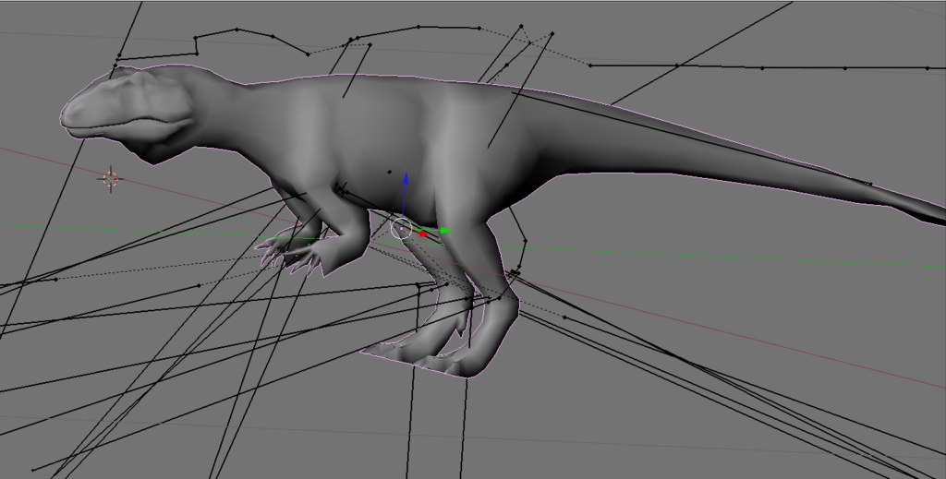Click the red X-axis manipulator handle
This screenshot has height=479, width=946.
pyautogui.click(x=423, y=234)
